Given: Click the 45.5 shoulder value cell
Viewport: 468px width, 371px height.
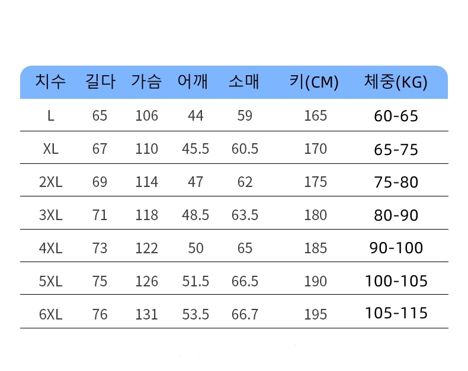Looking at the screenshot, I should 195,149.
